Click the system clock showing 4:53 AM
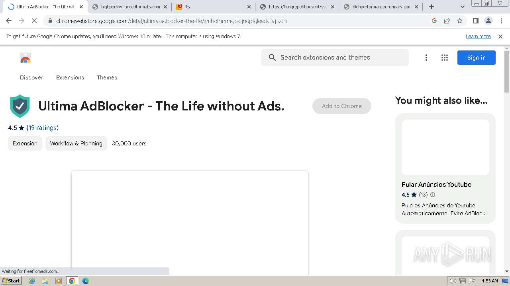Viewport: 510px width, 286px height. pos(490,281)
